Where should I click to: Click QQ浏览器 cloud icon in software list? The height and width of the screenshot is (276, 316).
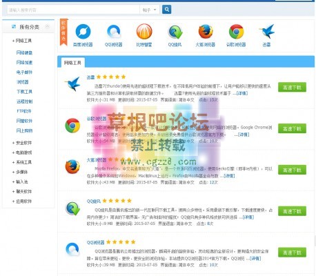pyautogui.click(x=72, y=249)
